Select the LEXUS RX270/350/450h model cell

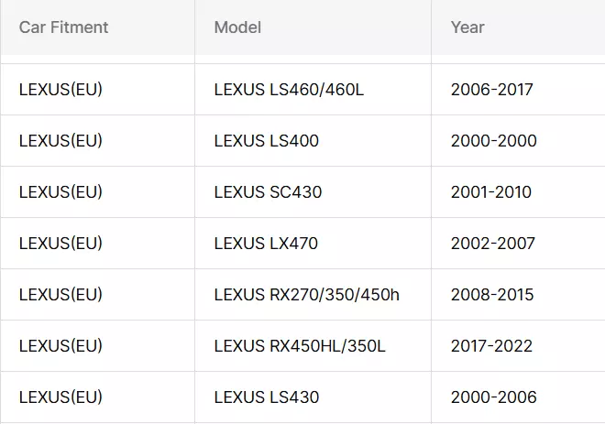click(x=313, y=295)
